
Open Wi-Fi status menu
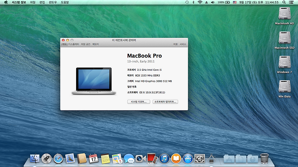pos(200,2)
